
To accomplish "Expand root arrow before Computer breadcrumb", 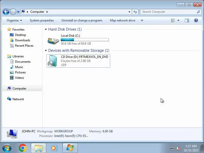I will [x=28, y=12].
